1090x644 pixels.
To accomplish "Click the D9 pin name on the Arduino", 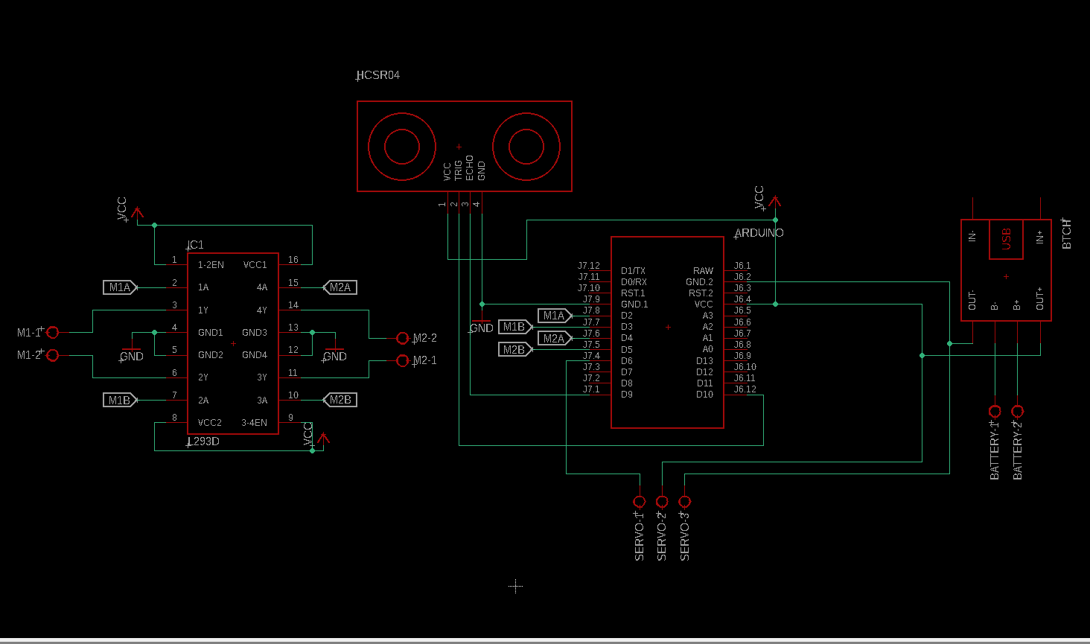I will click(x=627, y=395).
